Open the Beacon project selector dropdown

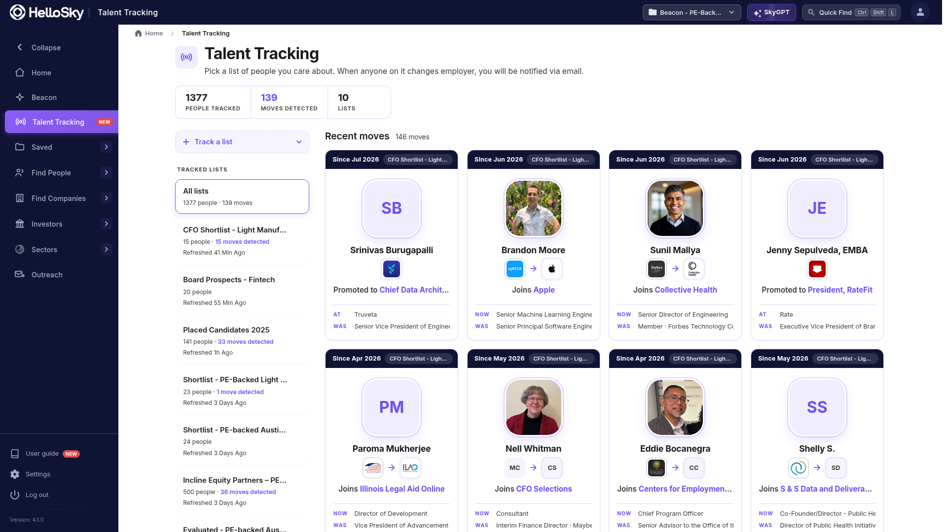(x=692, y=12)
